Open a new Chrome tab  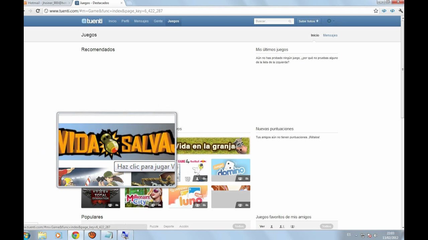tap(129, 3)
